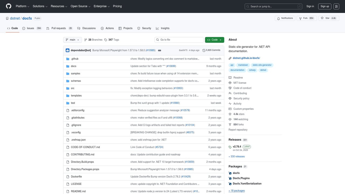Viewport: 345px width, 194px height.
Task: Click the docfx package icon under Packages
Action: pos(230,173)
